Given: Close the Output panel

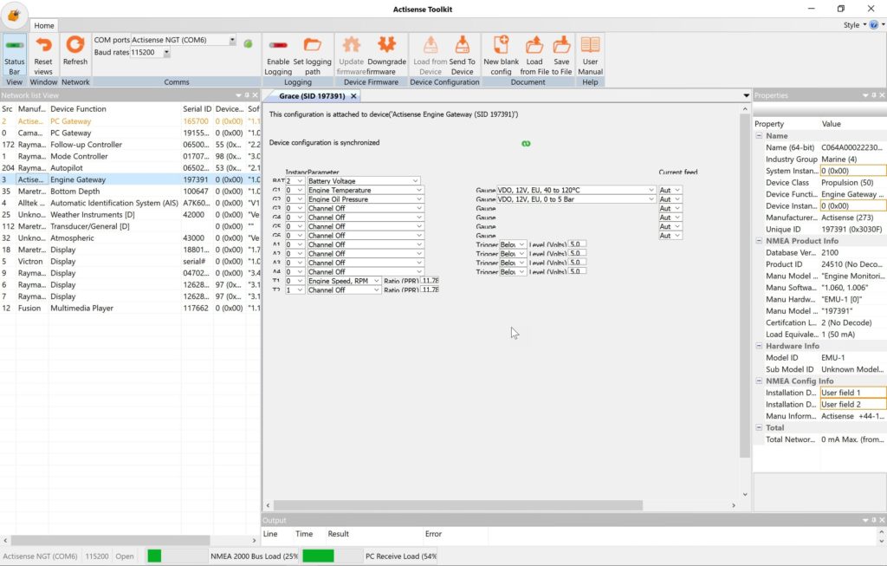Looking at the screenshot, I should pos(882,520).
